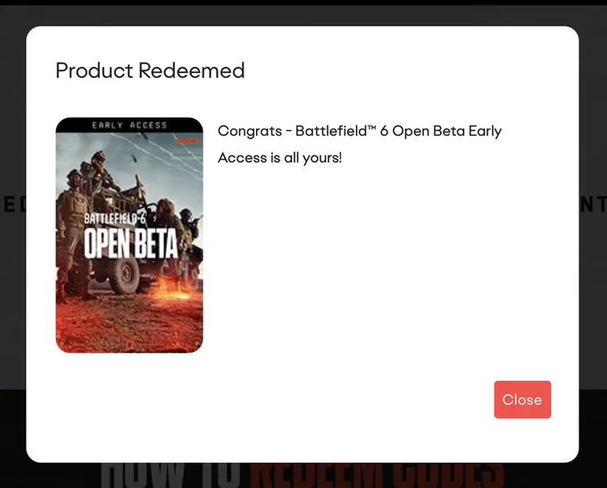
Task: Click the Product Redeemed heading
Action: click(150, 70)
